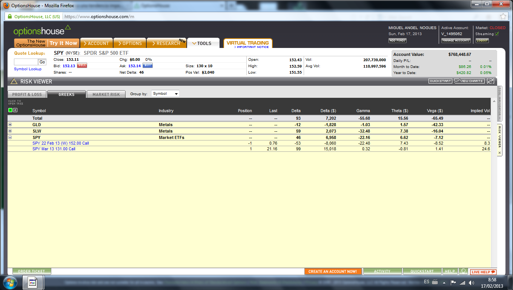The width and height of the screenshot is (513, 290).
Task: Open the Activity panel
Action: pyautogui.click(x=382, y=271)
